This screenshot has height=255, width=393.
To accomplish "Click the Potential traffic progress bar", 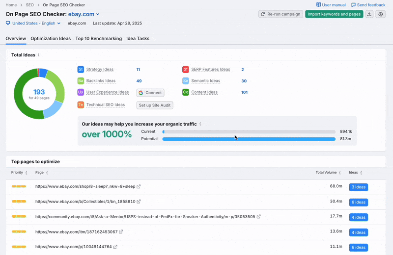I will click(249, 139).
